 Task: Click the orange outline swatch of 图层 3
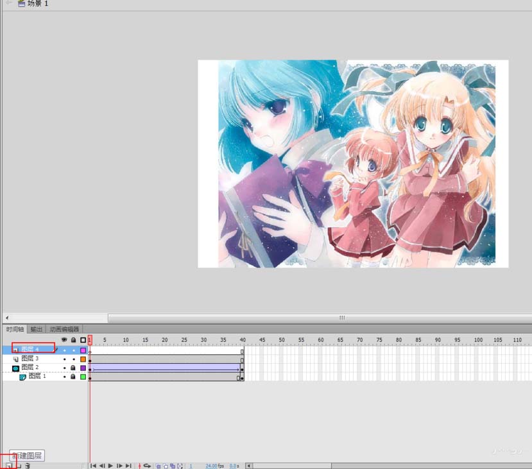click(83, 359)
